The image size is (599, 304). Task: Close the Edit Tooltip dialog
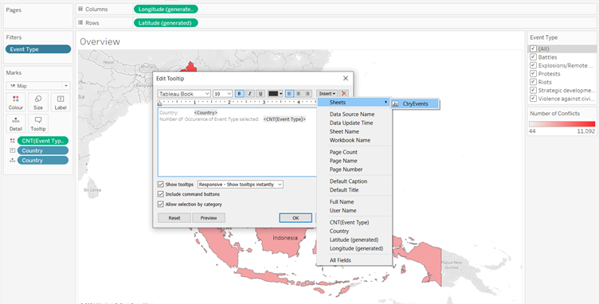coord(346,78)
